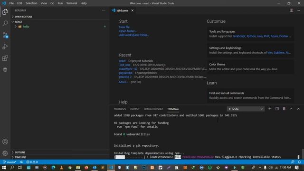The image size is (304, 171).
Task: Click the New file link
Action: (x=124, y=27)
